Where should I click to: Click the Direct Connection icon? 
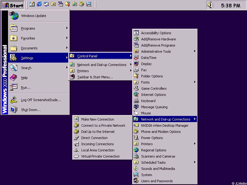(x=76, y=138)
